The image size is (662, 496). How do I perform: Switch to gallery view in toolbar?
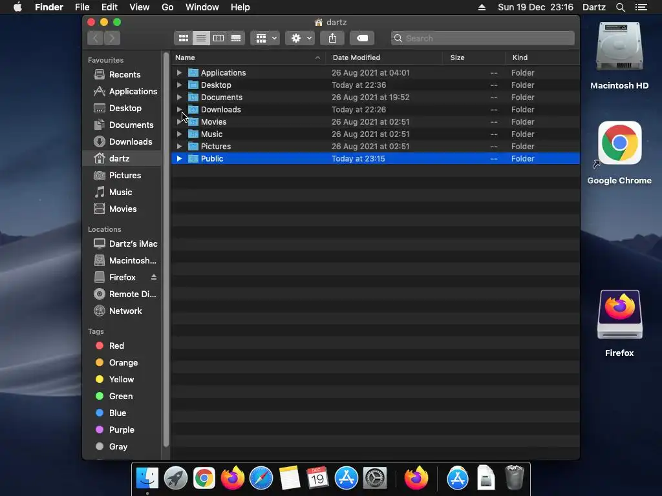[236, 38]
